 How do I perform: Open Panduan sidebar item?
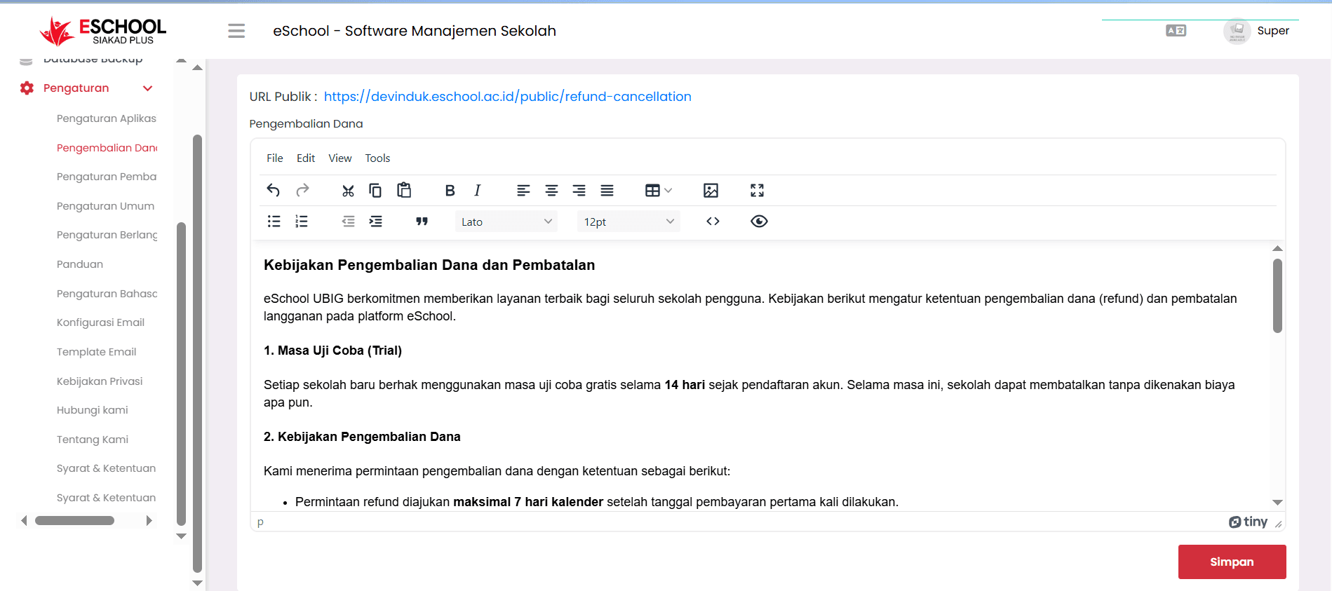[x=80, y=264]
